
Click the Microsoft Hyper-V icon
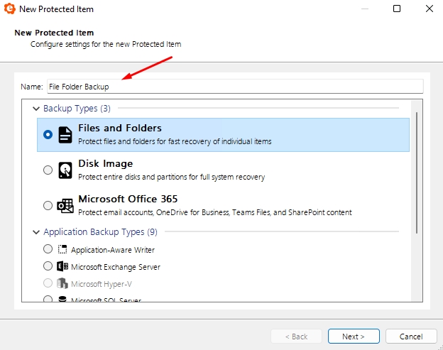tap(62, 283)
